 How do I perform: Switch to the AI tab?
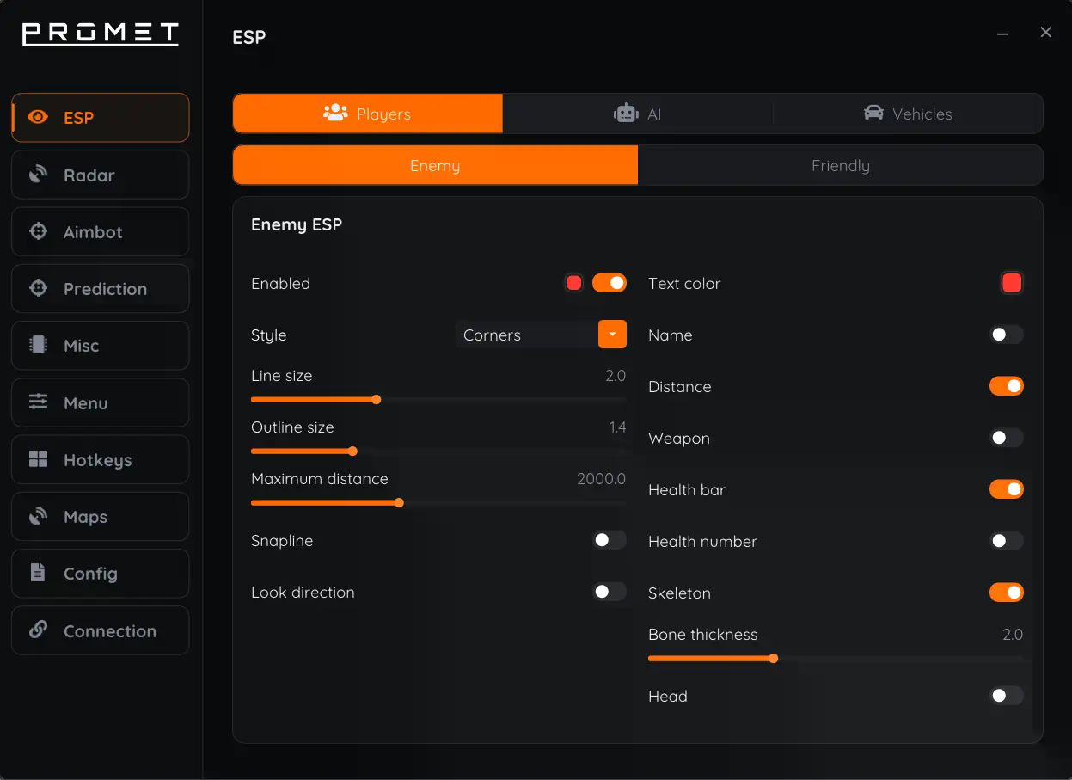pos(638,114)
